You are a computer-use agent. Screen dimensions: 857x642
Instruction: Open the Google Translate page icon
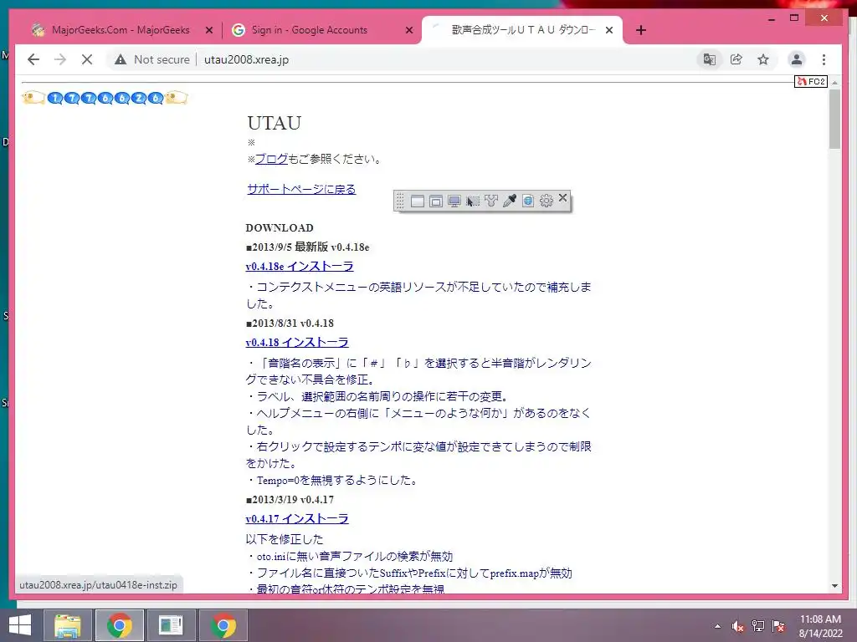(710, 59)
